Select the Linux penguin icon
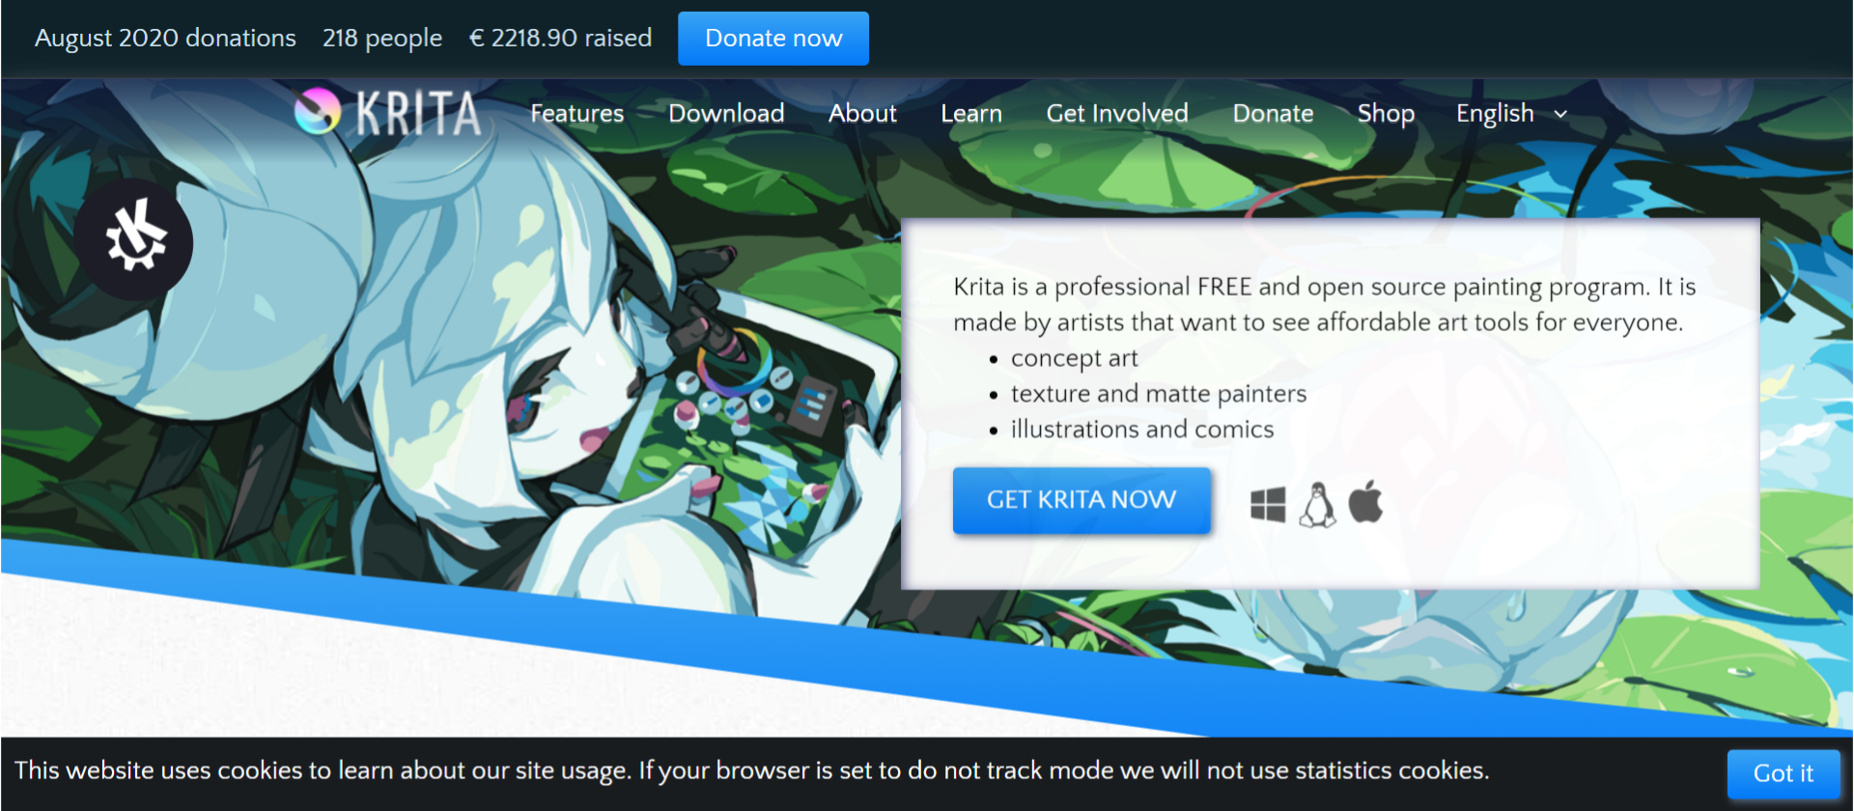 click(x=1317, y=504)
